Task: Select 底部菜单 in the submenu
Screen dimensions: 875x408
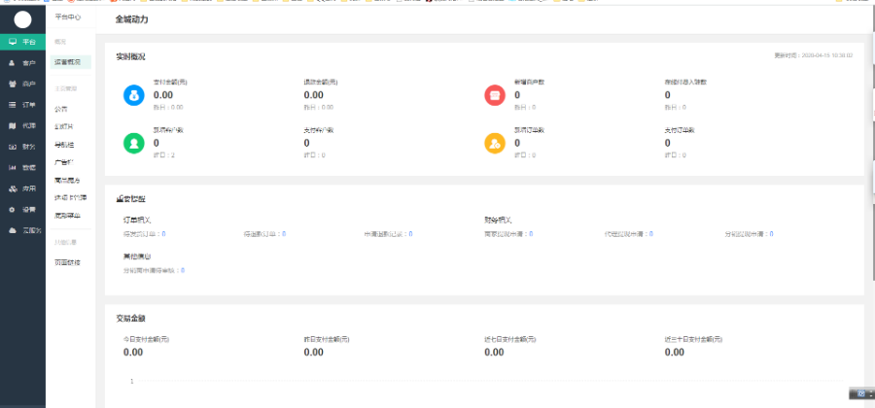Action: tap(67, 216)
